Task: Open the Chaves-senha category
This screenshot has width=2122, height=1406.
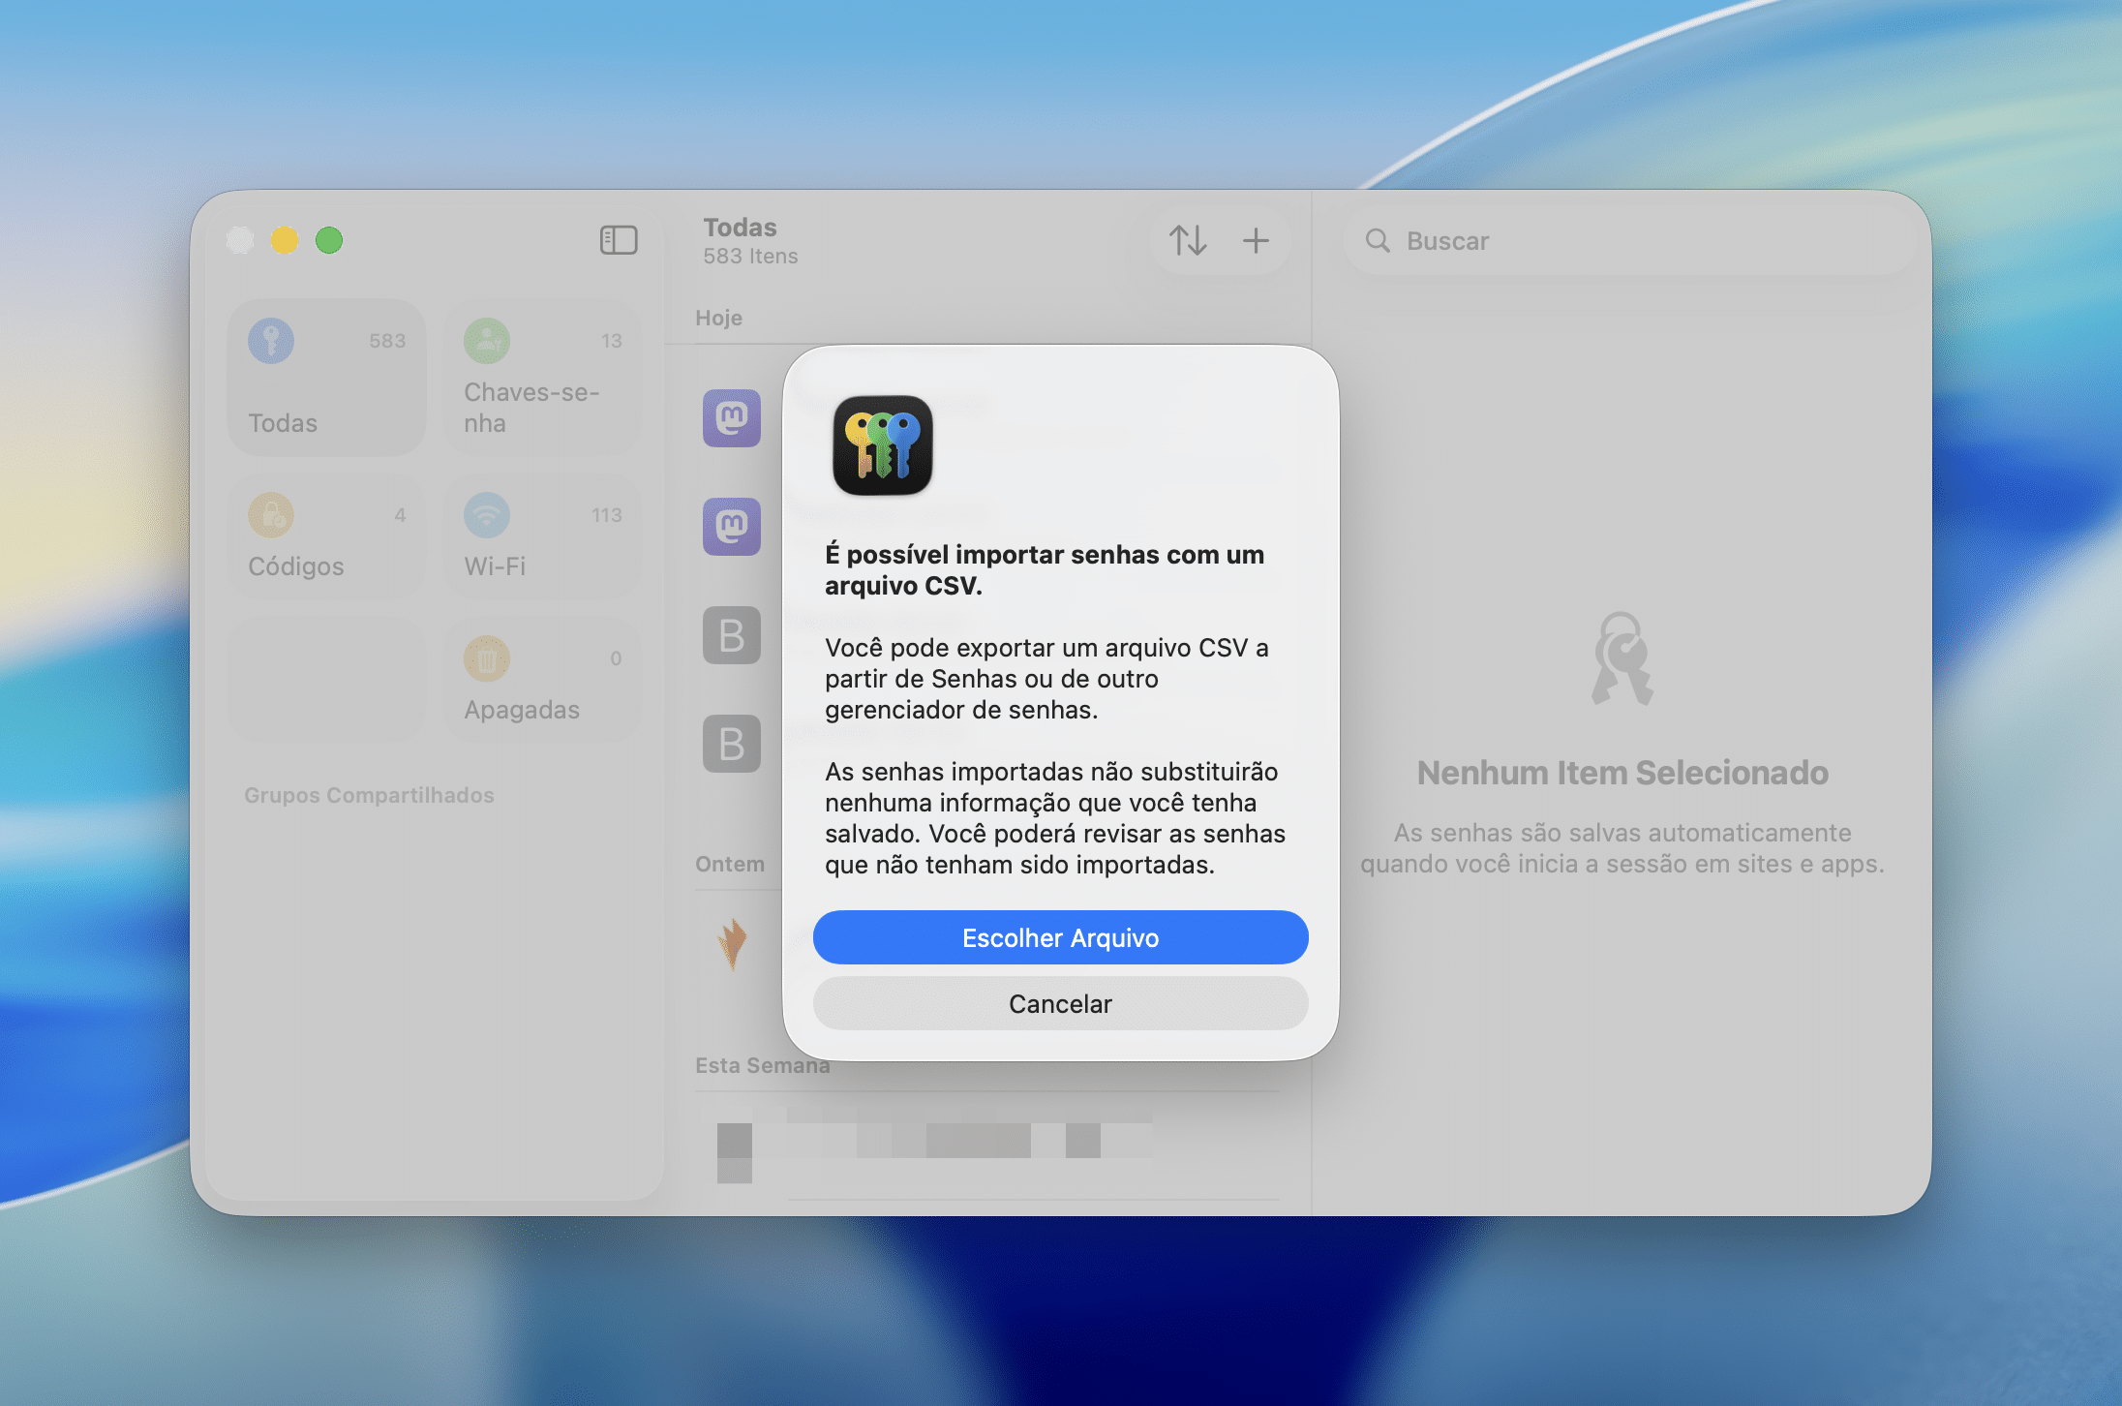Action: pos(542,379)
